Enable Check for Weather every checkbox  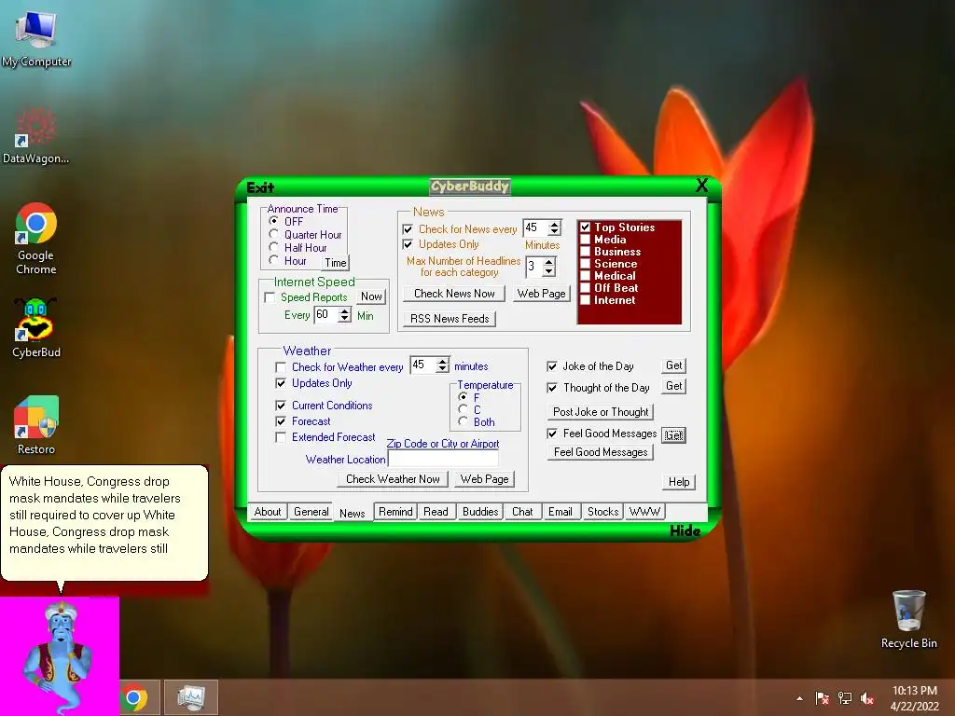(281, 367)
